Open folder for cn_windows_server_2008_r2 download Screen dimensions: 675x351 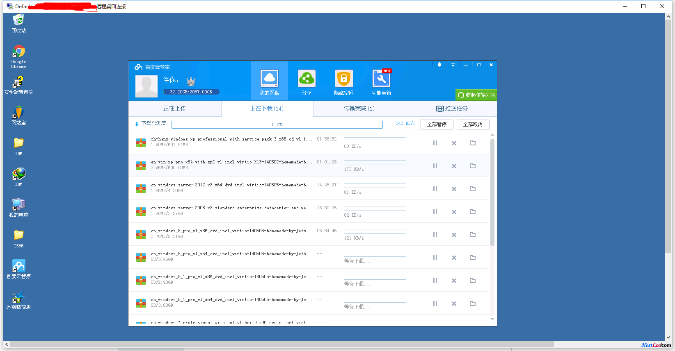473,212
